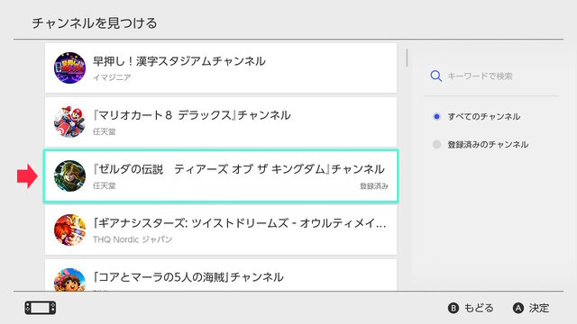The image size is (577, 324).
Task: Click the THQ Nordic ジャパン publisher label
Action: point(133,239)
